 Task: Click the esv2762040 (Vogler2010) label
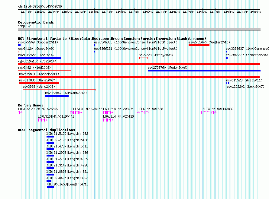[x=209, y=42]
